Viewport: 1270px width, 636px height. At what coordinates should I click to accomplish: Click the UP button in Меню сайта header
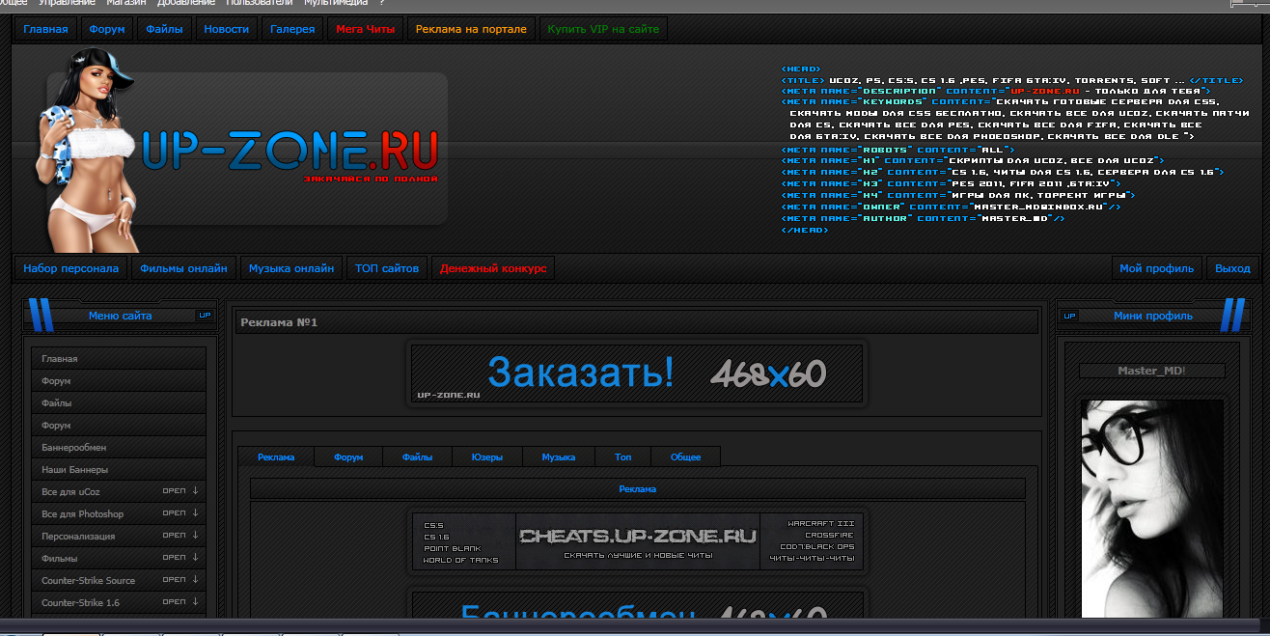point(205,315)
